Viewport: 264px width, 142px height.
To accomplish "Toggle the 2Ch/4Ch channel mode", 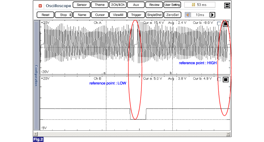I will [118, 5].
